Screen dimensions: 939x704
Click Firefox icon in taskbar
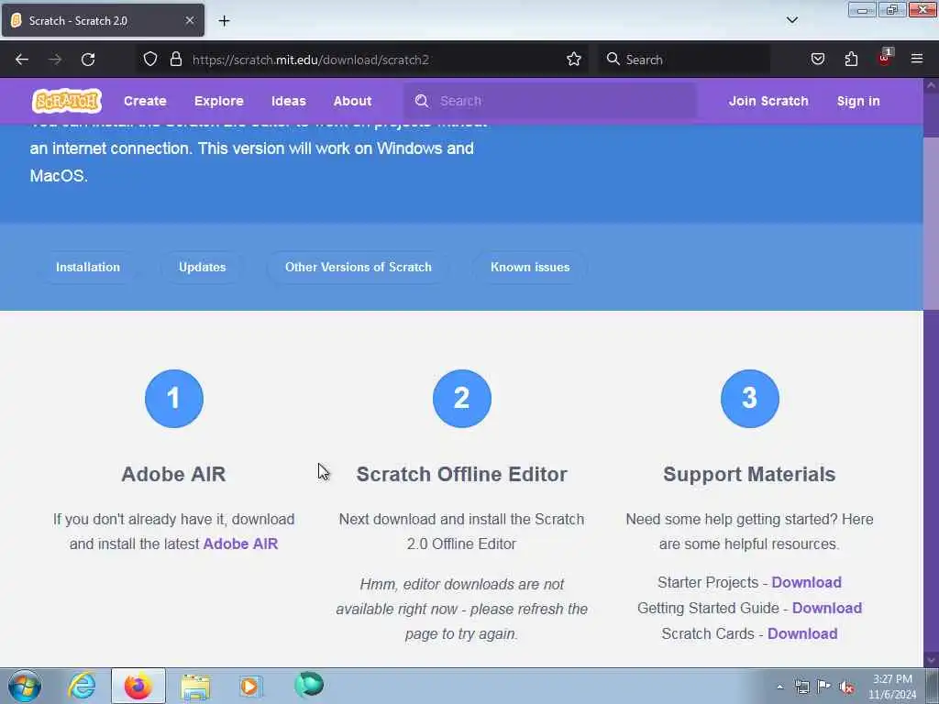pyautogui.click(x=138, y=686)
